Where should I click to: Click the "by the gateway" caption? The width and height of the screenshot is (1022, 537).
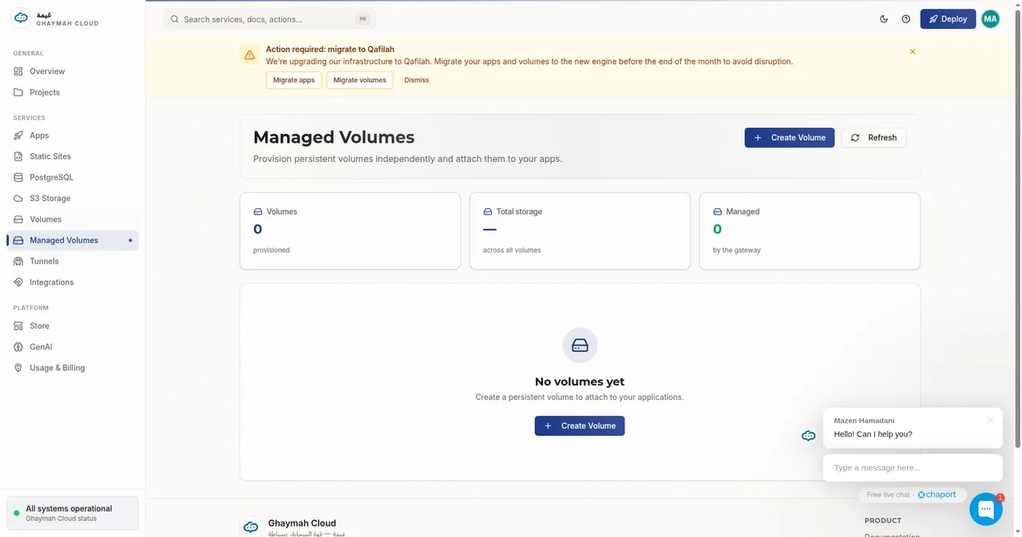tap(736, 250)
